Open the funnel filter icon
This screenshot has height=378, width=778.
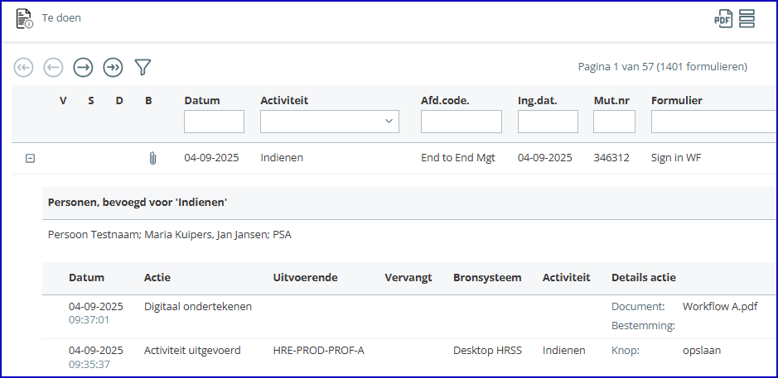[143, 67]
